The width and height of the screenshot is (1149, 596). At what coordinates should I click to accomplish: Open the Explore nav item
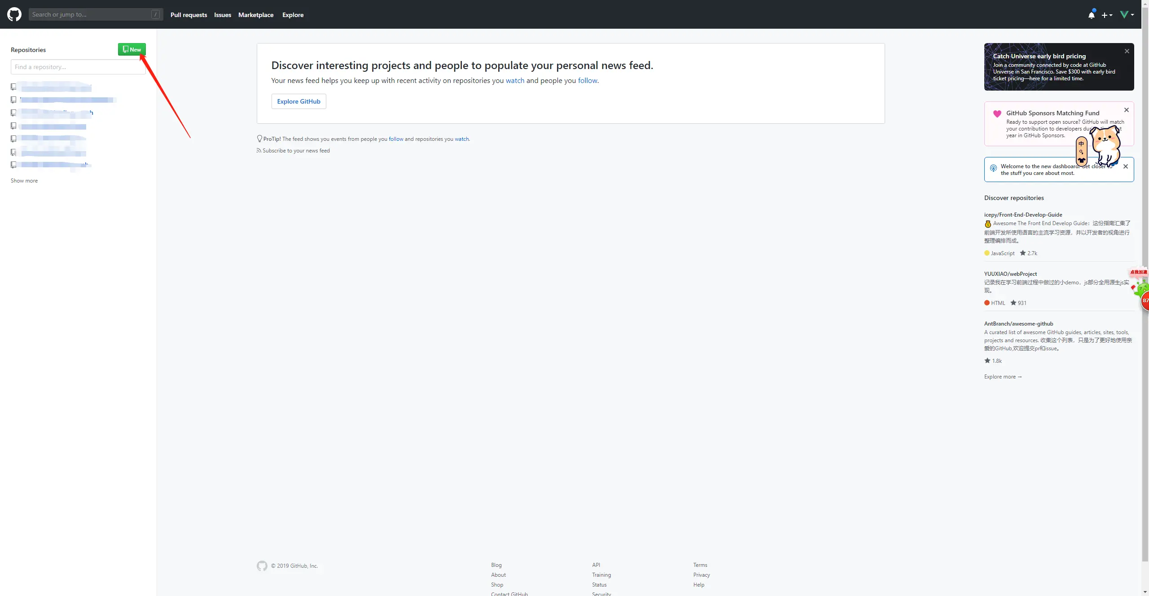click(x=293, y=15)
